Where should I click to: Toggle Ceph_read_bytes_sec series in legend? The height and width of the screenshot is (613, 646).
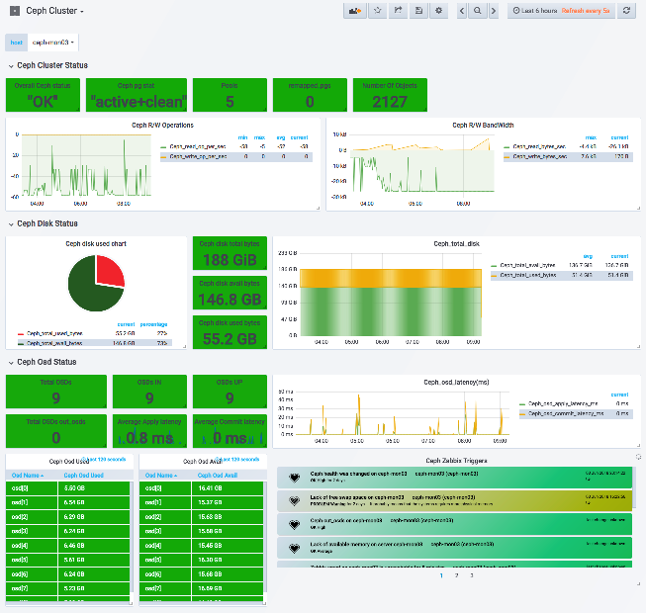[x=539, y=146]
